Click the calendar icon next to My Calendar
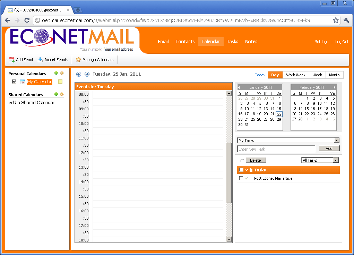The image size is (354, 255). (x=22, y=82)
